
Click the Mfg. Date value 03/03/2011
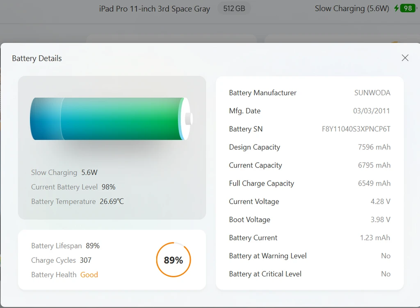pos(371,111)
